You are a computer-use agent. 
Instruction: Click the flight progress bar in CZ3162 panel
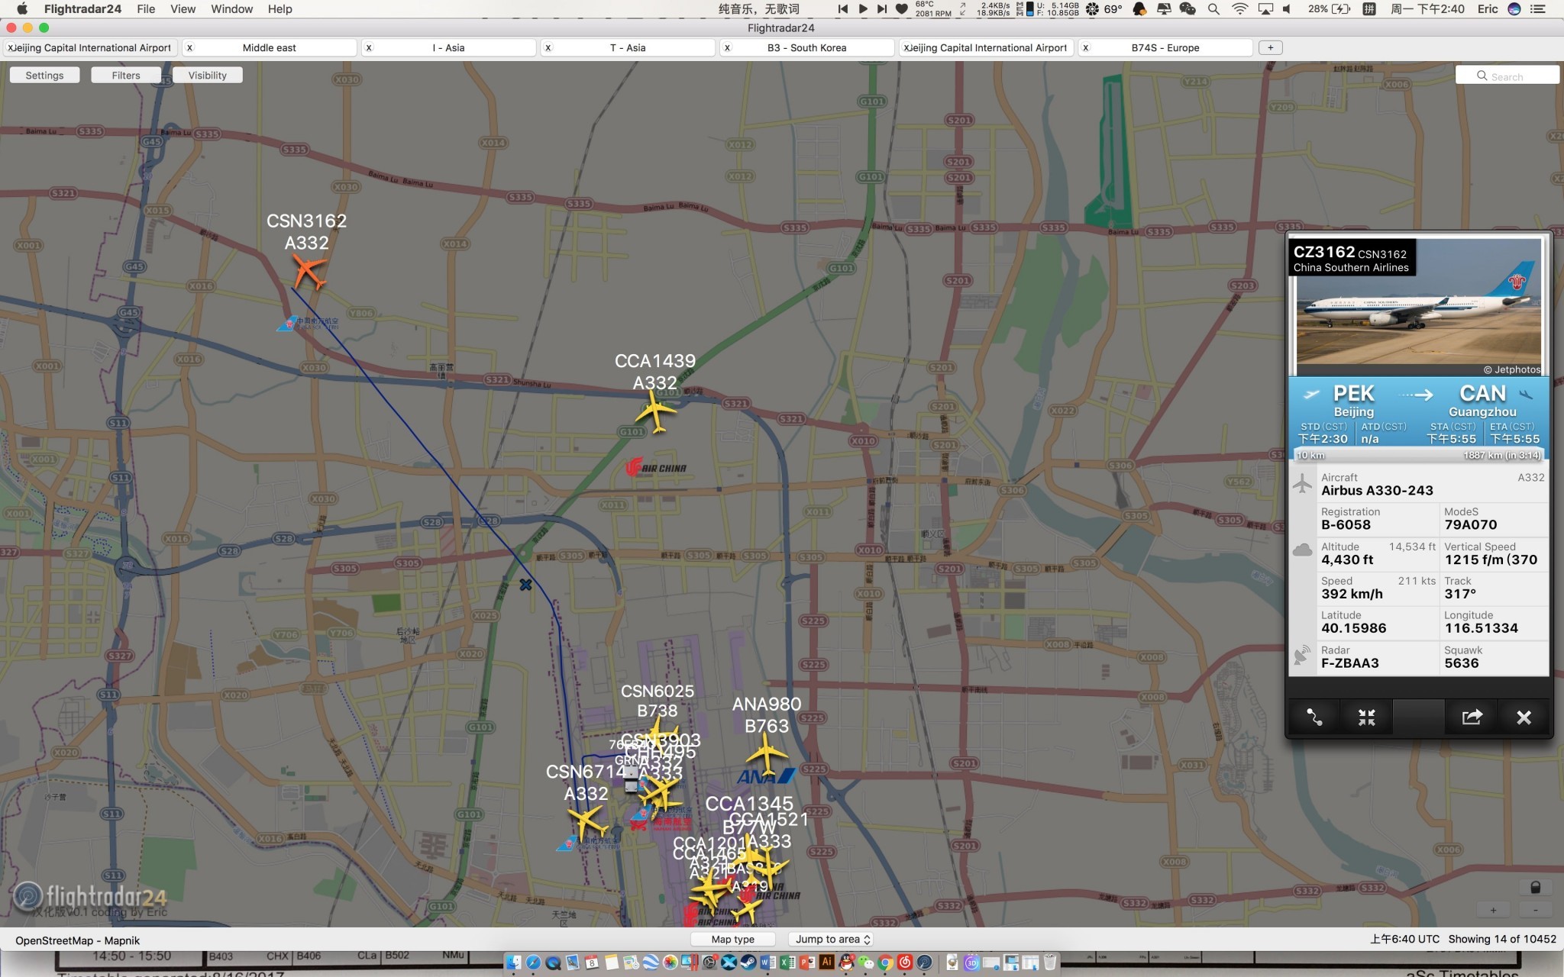(1418, 456)
